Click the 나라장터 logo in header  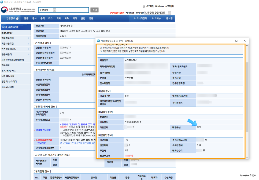(18, 10)
